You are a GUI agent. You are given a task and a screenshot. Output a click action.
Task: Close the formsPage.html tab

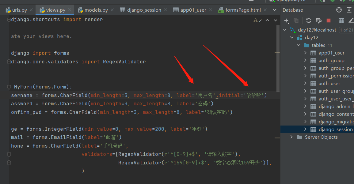(265, 10)
